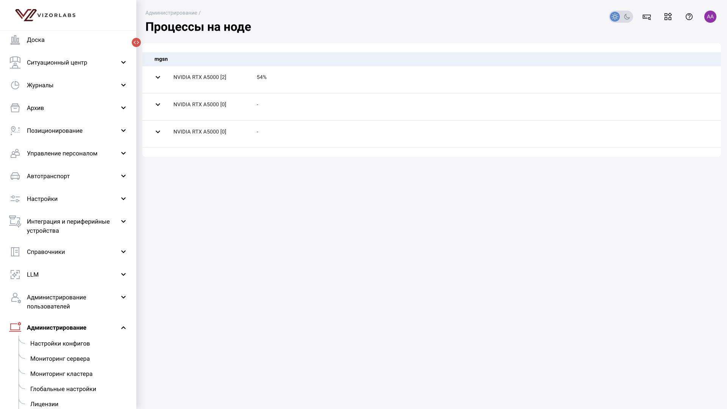Click the Архив box icon
Viewport: 727px width, 409px height.
pyautogui.click(x=15, y=108)
